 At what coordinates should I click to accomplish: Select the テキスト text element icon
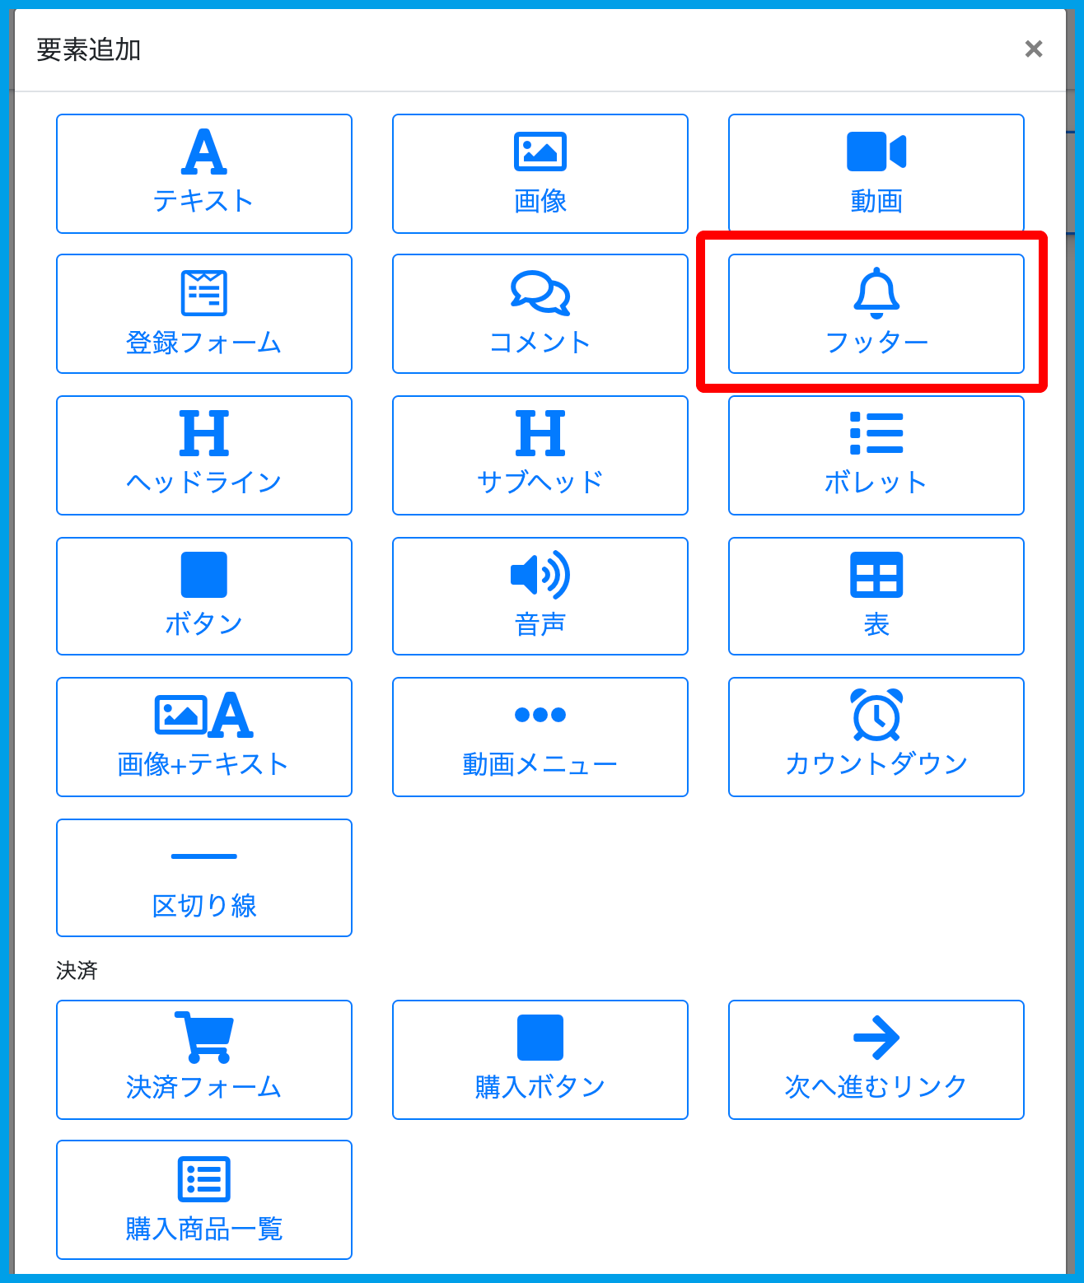click(x=203, y=152)
